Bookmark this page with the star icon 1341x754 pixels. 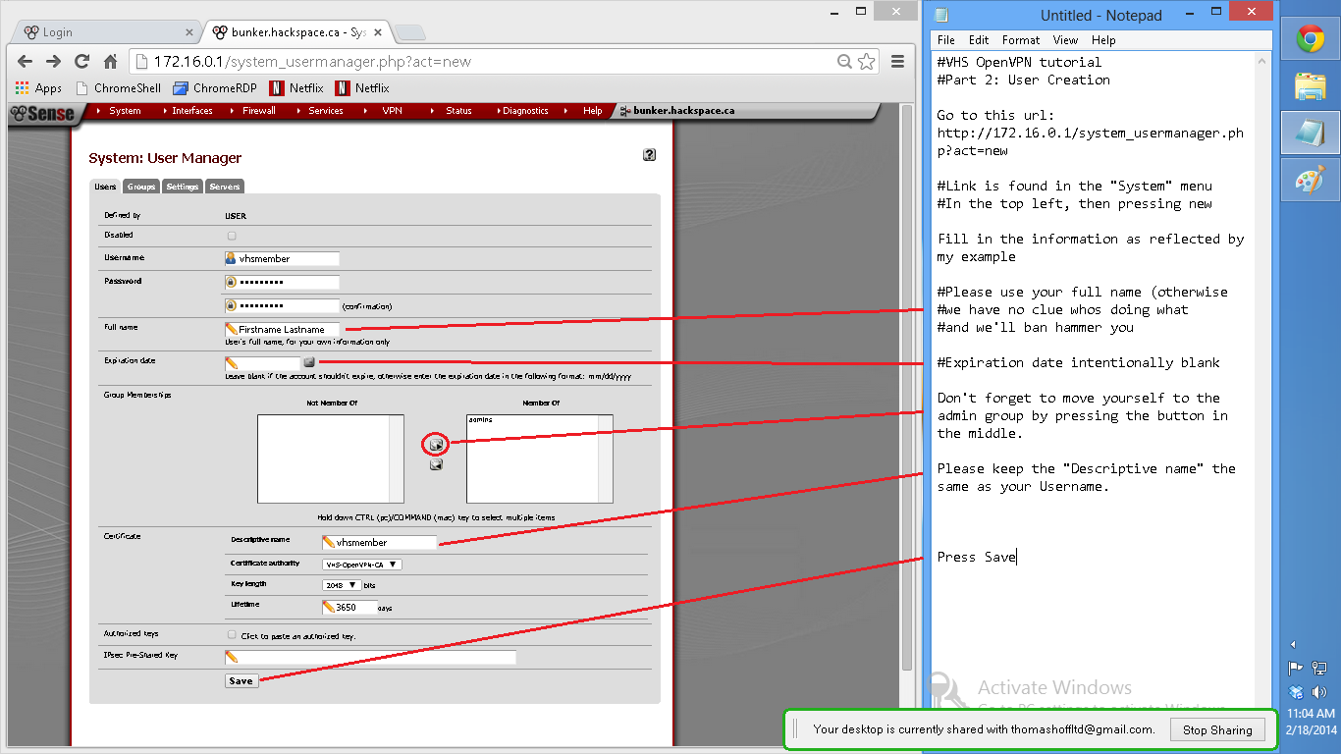866,61
